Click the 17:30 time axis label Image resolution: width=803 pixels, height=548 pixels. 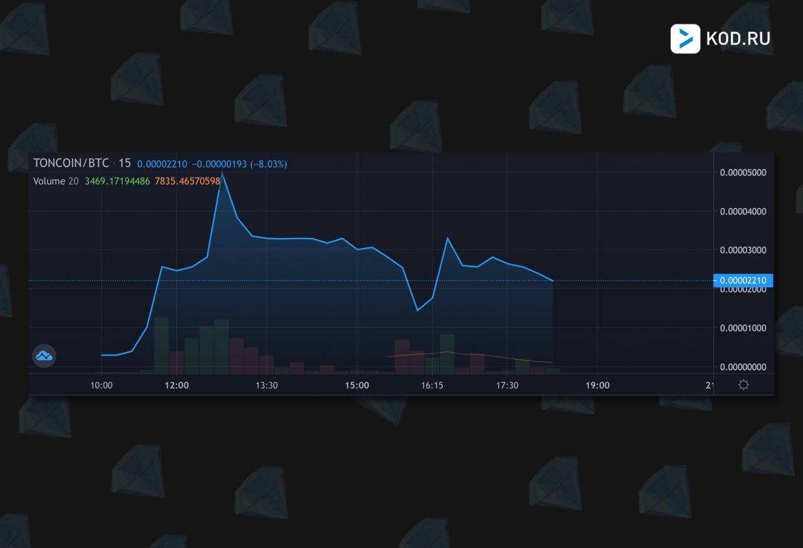(507, 385)
